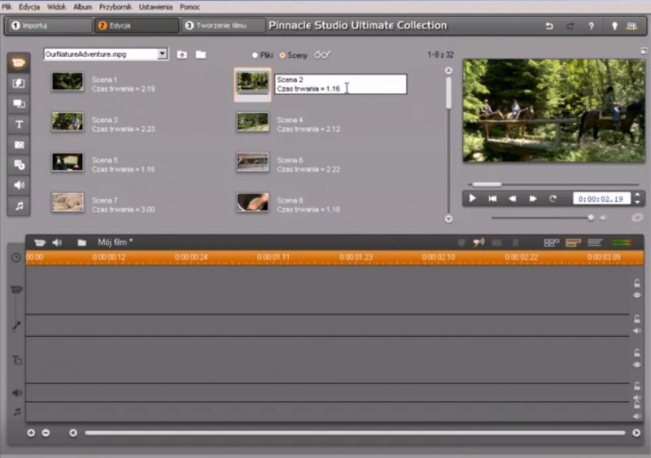Browse for folder icon next to file dropdown

(x=201, y=55)
